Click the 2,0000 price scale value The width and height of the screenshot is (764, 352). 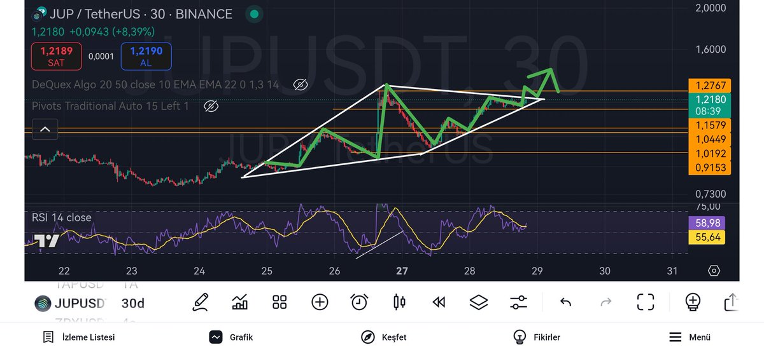tap(711, 8)
